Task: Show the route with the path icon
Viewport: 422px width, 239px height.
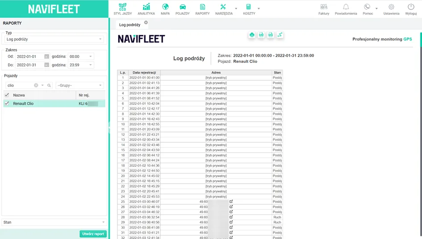Action: pos(280,35)
